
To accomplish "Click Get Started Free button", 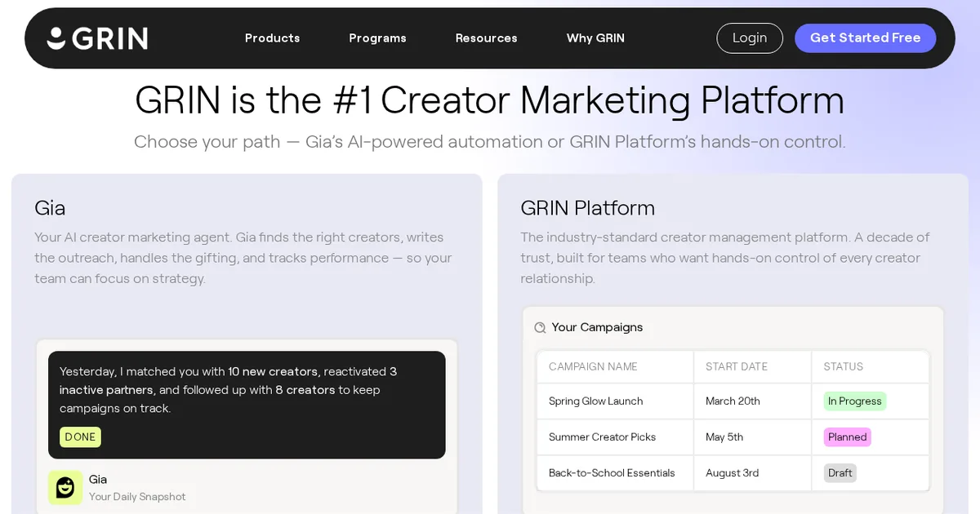I will [x=865, y=38].
